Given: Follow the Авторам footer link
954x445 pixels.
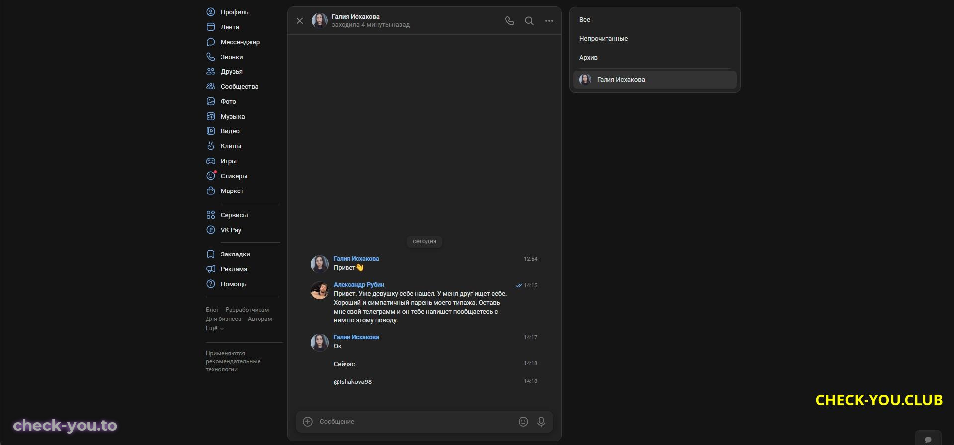Looking at the screenshot, I should coord(260,319).
